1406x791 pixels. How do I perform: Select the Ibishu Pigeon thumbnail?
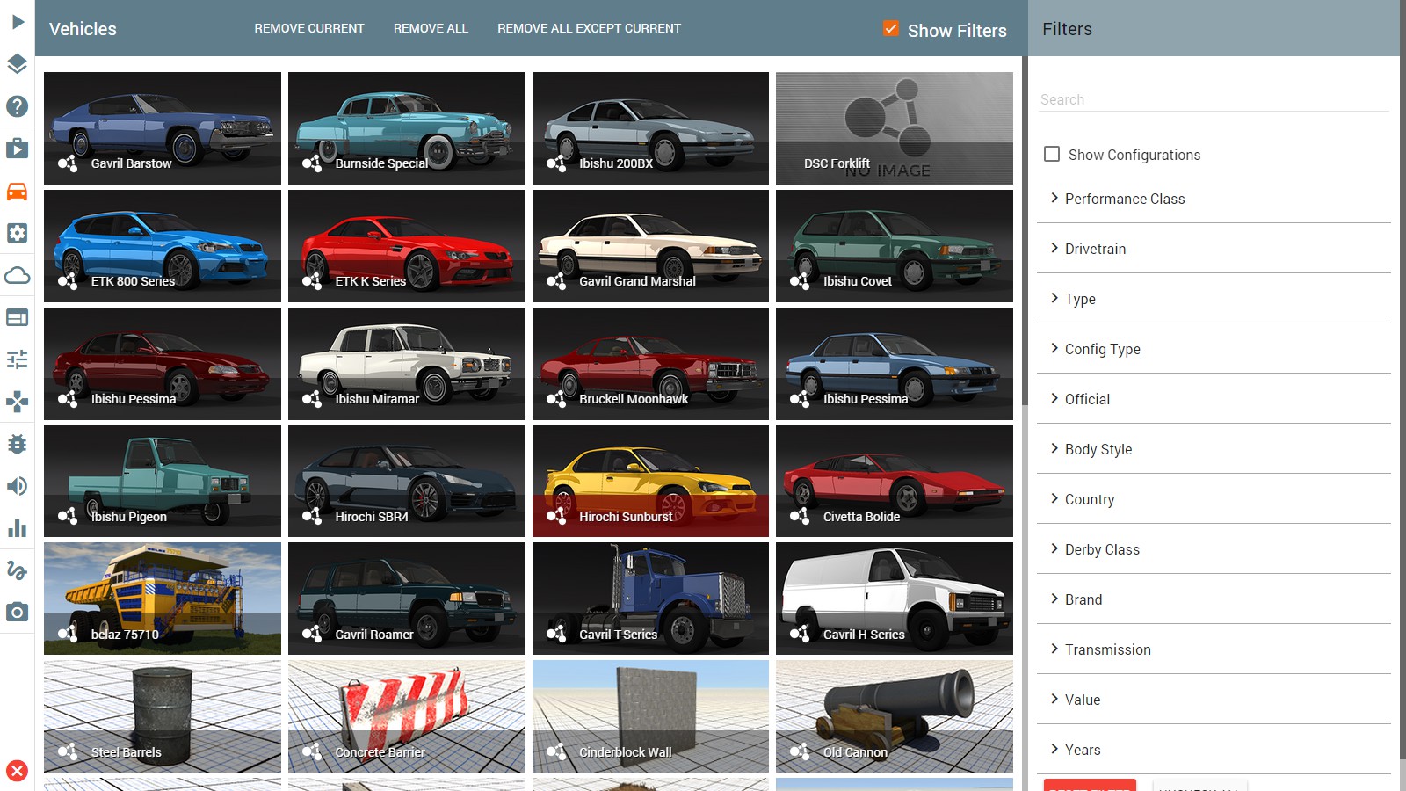pos(163,481)
